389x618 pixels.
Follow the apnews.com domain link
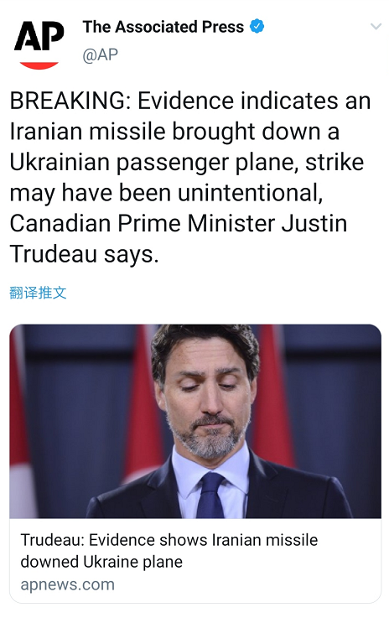point(67,584)
